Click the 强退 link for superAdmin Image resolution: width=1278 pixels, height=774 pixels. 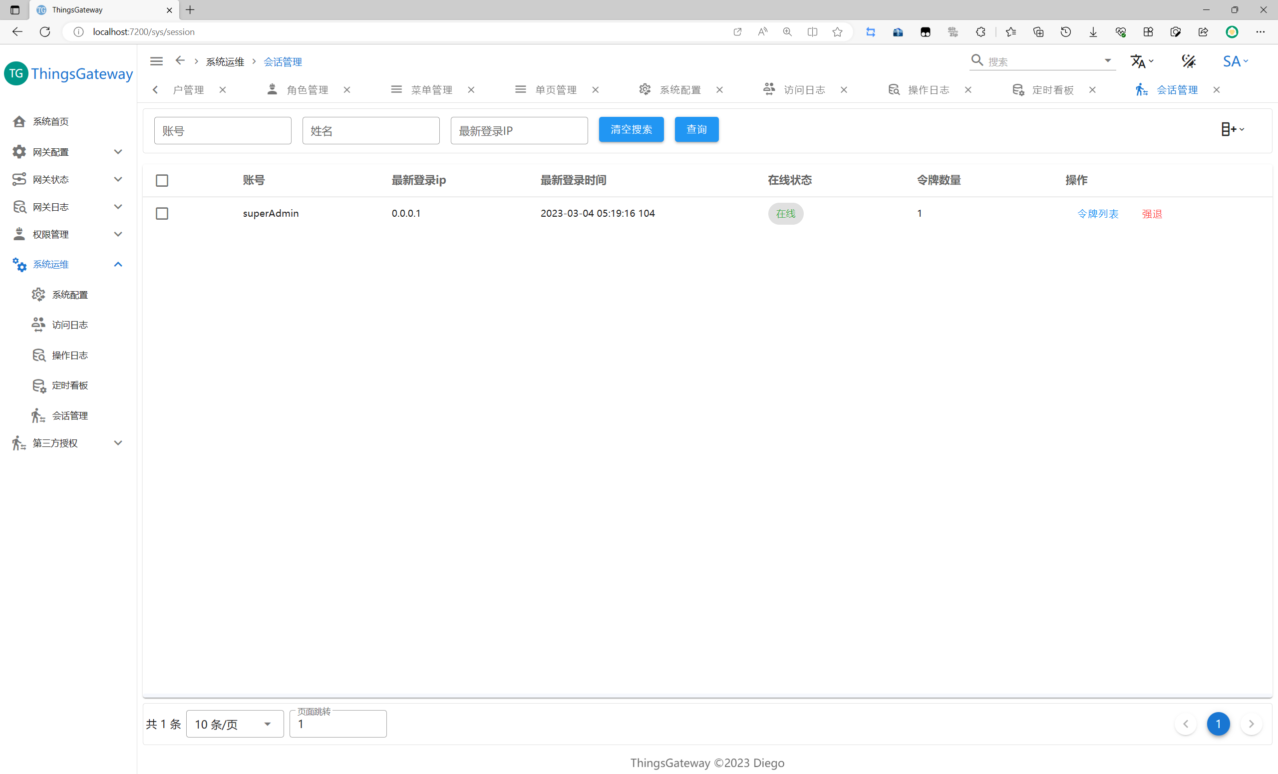1151,214
